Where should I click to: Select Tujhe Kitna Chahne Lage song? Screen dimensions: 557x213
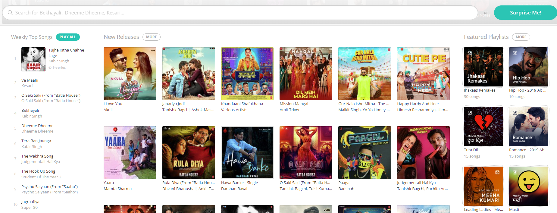66,53
